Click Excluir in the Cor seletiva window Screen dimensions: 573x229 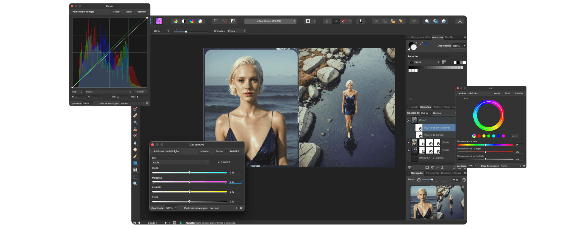(219, 151)
